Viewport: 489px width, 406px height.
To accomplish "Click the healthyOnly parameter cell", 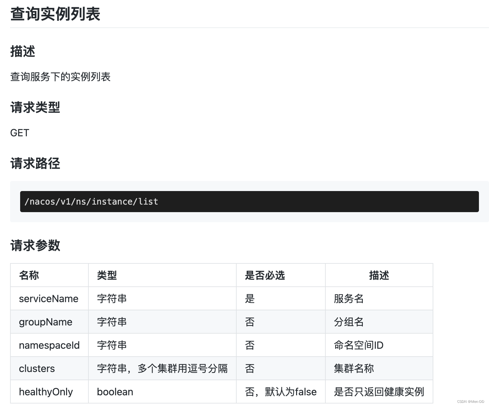I will pyautogui.click(x=49, y=392).
